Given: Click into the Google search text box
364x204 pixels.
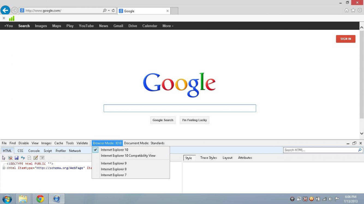Looking at the screenshot, I should coord(180,108).
